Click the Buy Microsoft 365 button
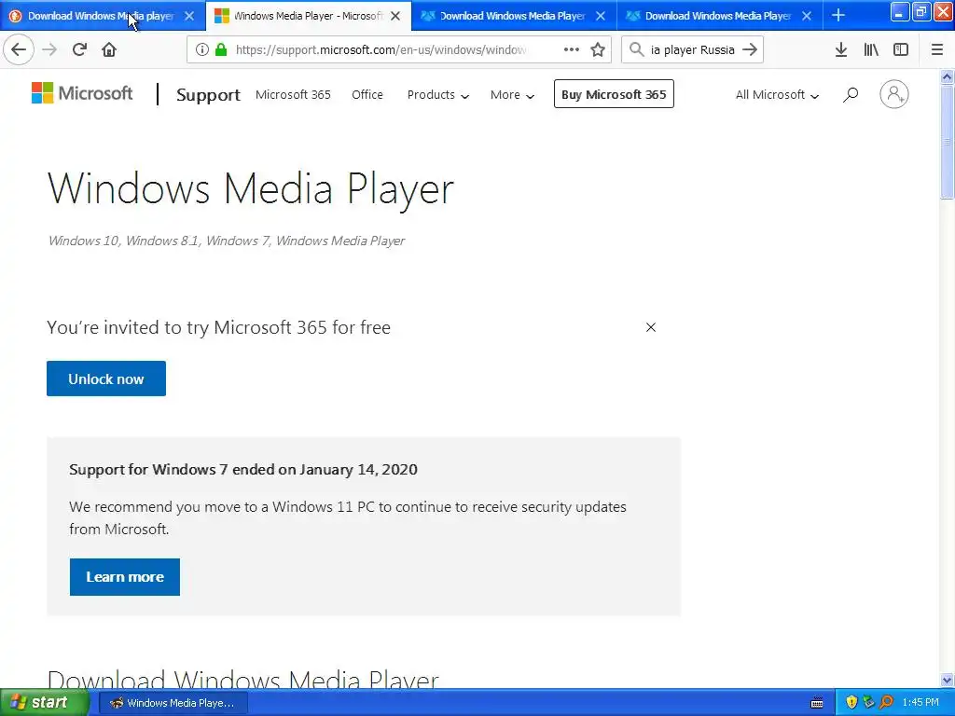955x716 pixels. (614, 94)
